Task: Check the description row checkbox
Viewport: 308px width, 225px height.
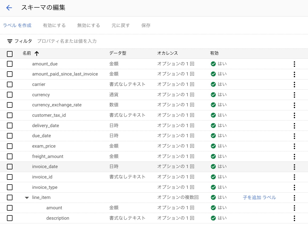Action: coord(10,218)
